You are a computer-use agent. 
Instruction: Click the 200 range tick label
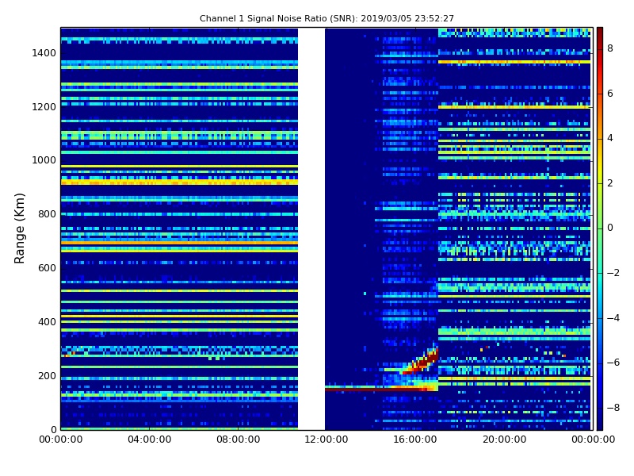pyautogui.click(x=47, y=375)
